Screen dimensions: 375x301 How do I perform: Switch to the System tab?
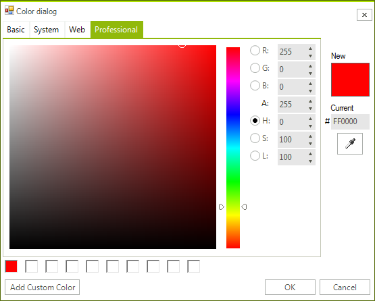coord(47,30)
